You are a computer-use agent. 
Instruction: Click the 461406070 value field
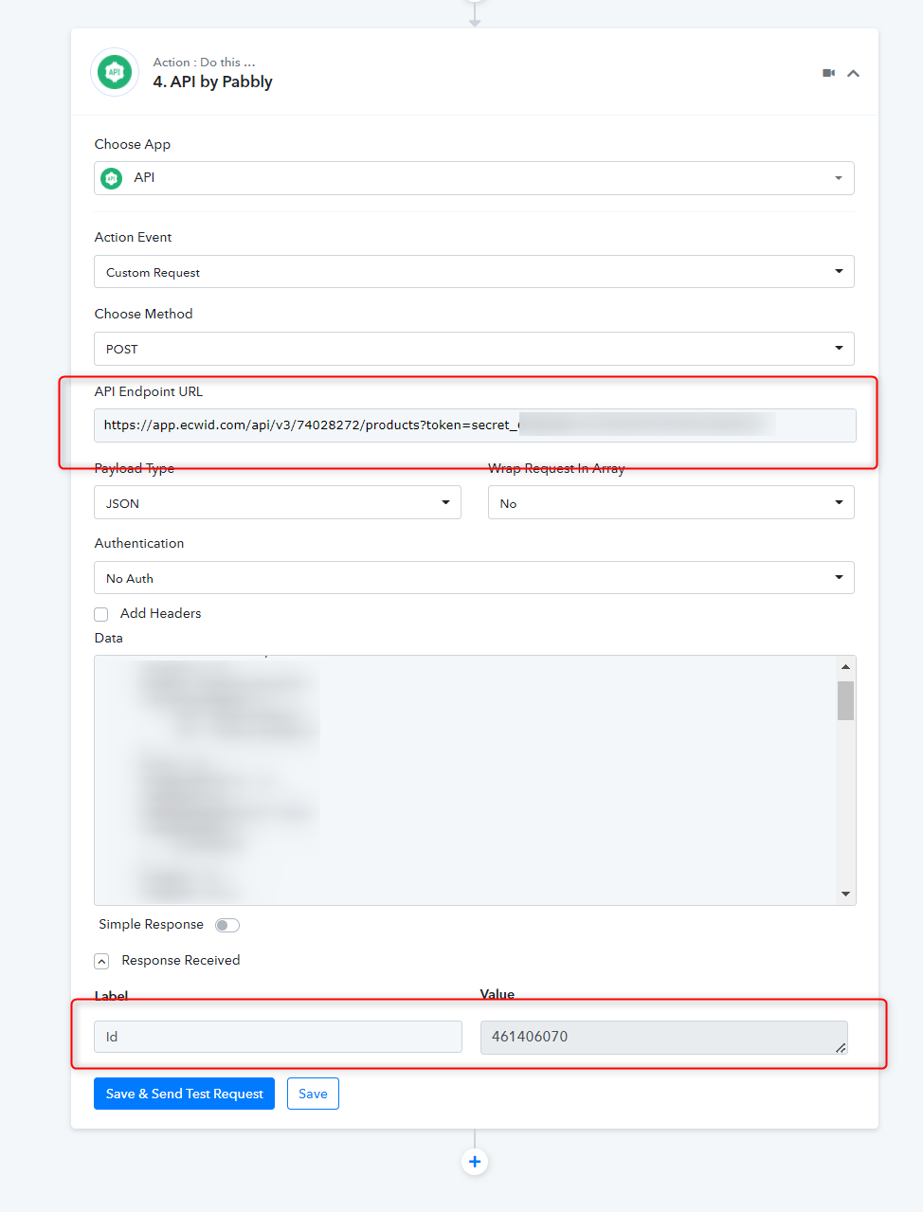pyautogui.click(x=663, y=1037)
